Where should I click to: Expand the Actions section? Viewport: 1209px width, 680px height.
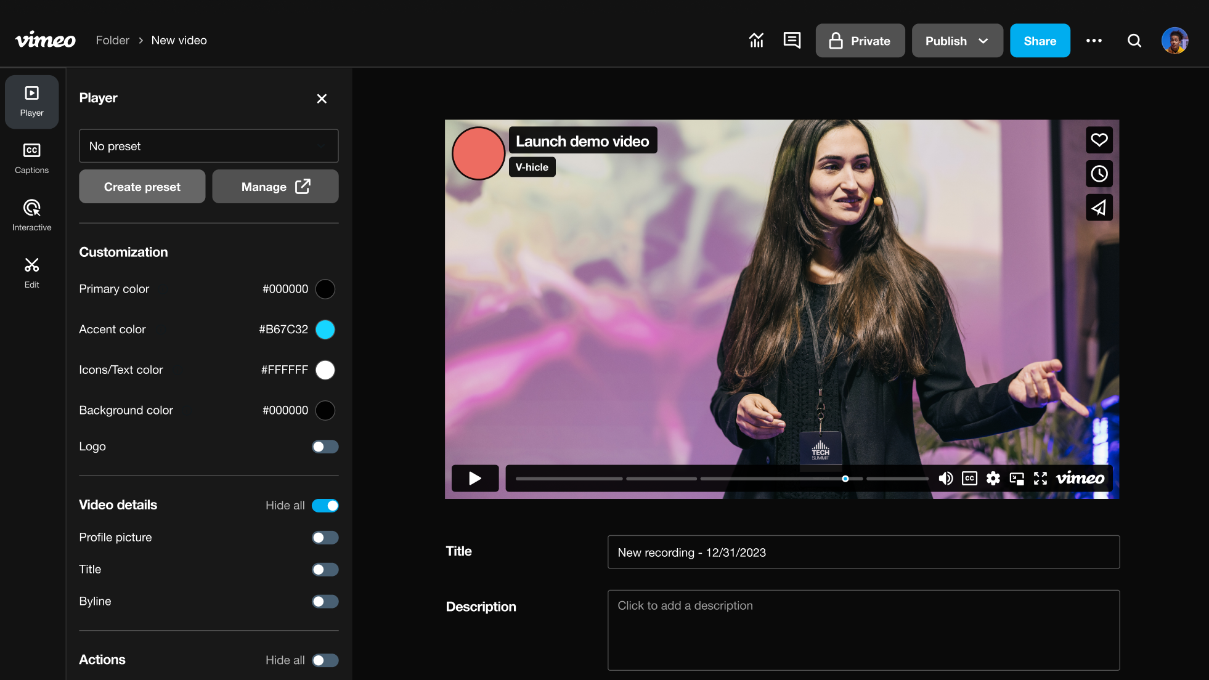tap(101, 659)
